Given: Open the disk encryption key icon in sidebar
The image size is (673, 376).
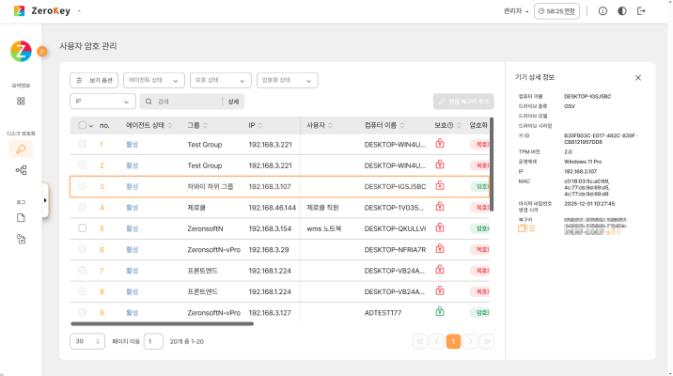Looking at the screenshot, I should [21, 149].
